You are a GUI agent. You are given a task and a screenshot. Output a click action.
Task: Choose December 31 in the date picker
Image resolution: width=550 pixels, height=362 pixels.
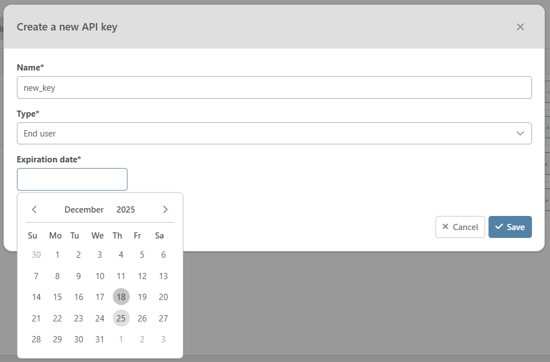point(100,339)
